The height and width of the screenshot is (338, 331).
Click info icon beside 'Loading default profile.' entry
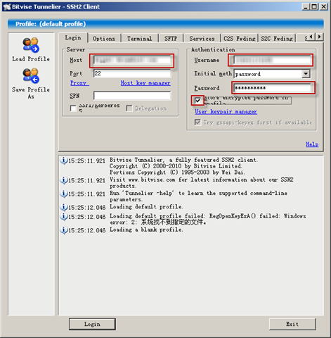64,207
